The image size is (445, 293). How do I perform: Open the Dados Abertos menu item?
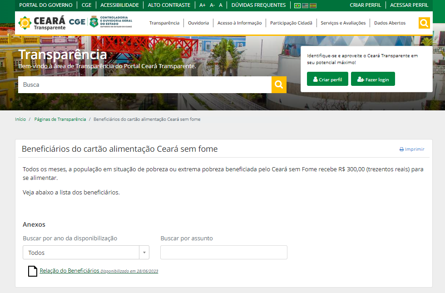click(x=390, y=23)
